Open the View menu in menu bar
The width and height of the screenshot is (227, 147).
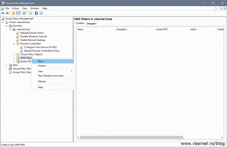pos(25,9)
